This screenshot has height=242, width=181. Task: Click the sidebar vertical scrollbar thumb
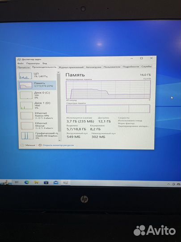[59, 103]
